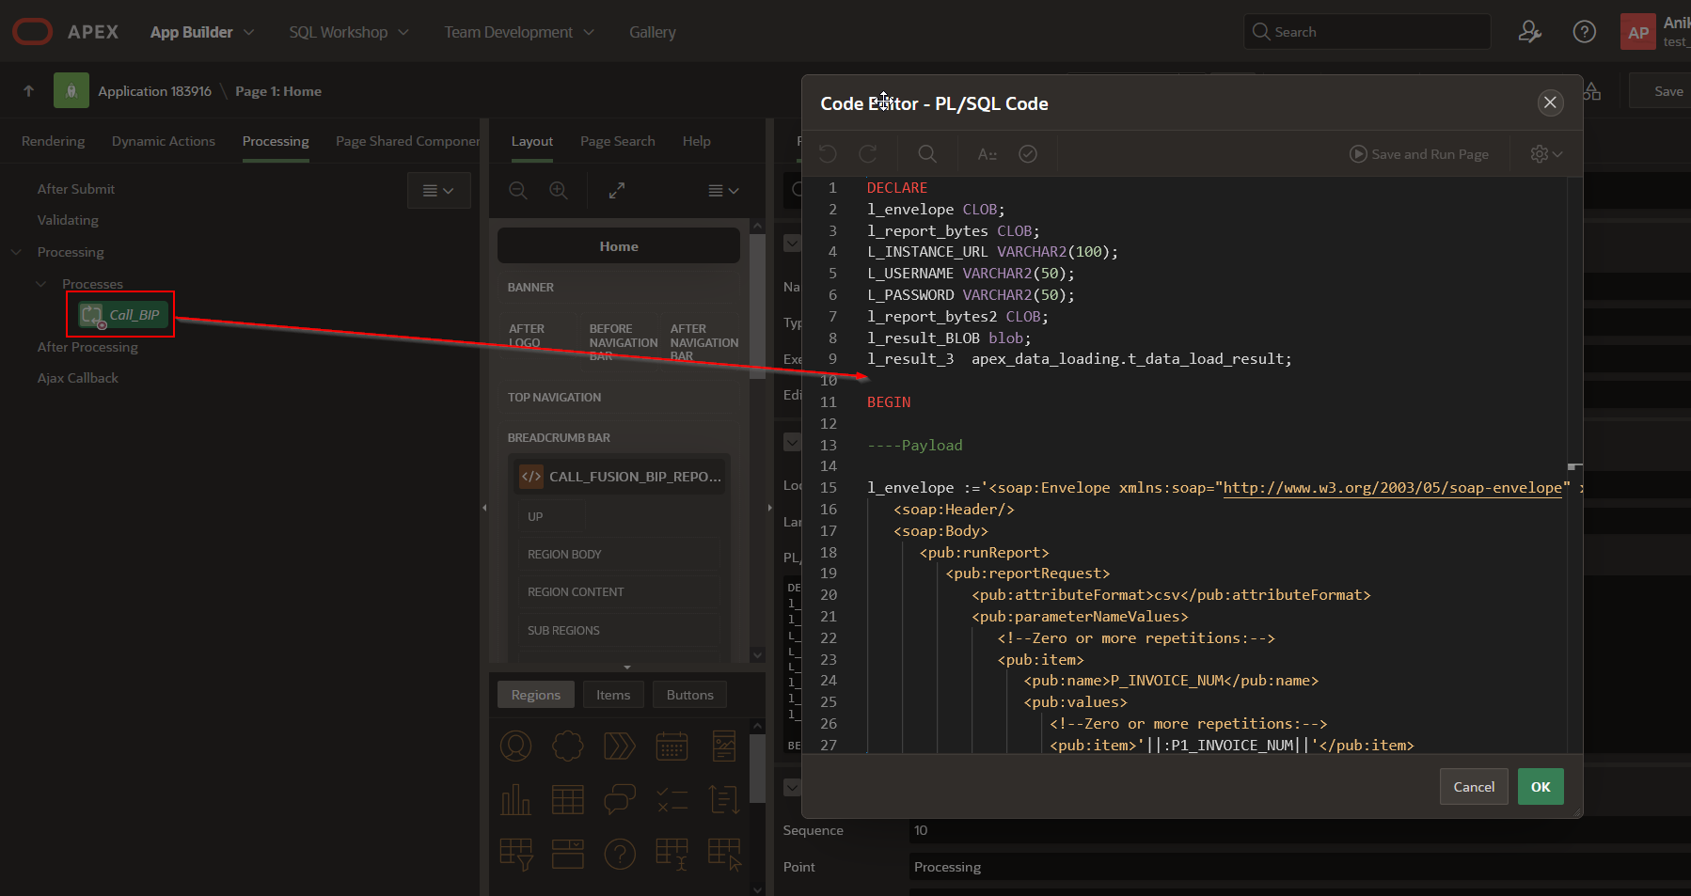
Task: Collapse the Processes tree node
Action: [x=40, y=283]
